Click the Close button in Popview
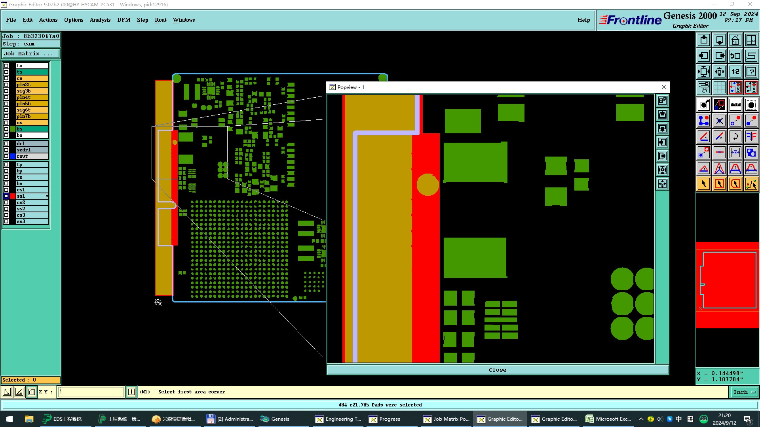Image resolution: width=760 pixels, height=427 pixels. (497, 370)
